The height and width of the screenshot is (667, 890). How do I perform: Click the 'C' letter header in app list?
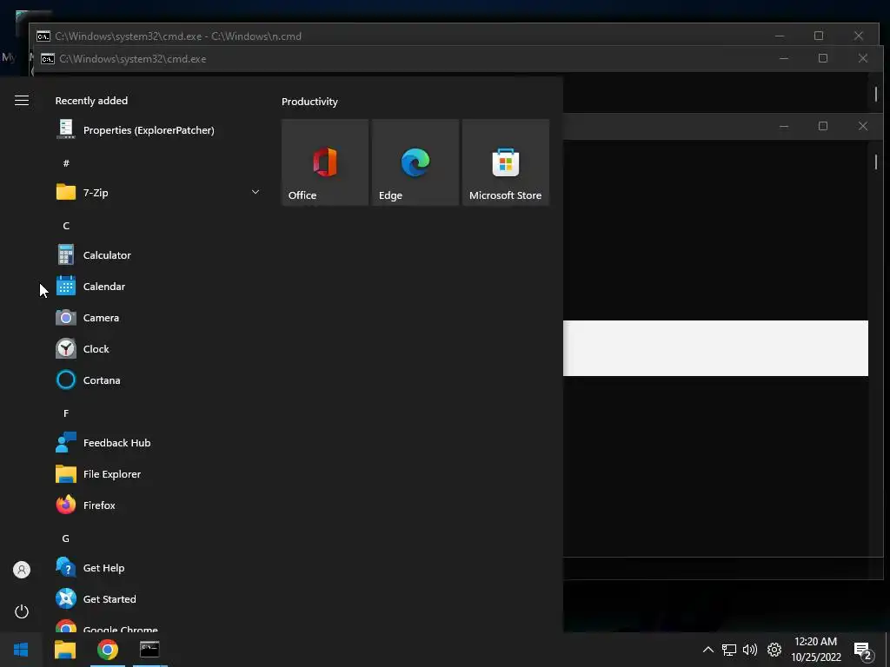pos(66,226)
